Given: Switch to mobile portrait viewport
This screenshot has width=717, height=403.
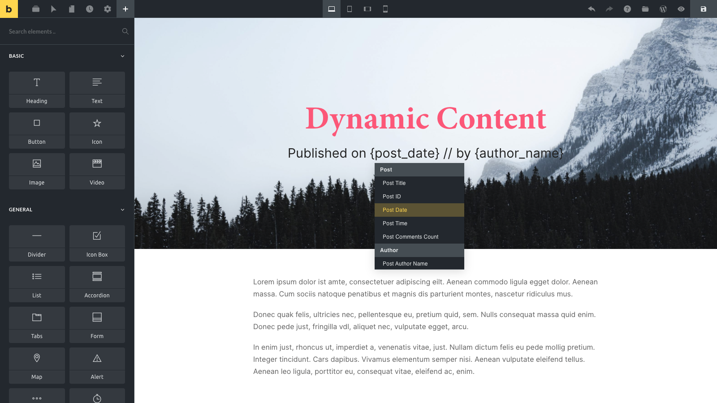Looking at the screenshot, I should pyautogui.click(x=385, y=9).
